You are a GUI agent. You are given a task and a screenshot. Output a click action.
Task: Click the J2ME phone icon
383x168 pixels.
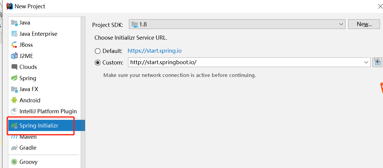click(14, 56)
